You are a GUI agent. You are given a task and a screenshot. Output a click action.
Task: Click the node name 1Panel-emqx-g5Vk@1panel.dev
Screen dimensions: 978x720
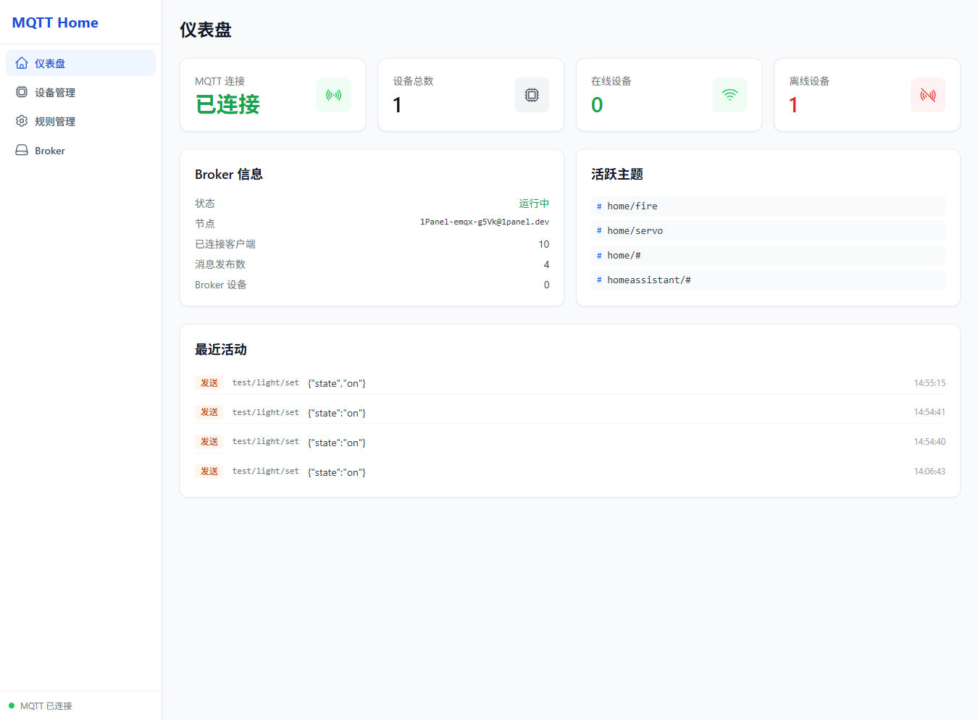click(484, 222)
